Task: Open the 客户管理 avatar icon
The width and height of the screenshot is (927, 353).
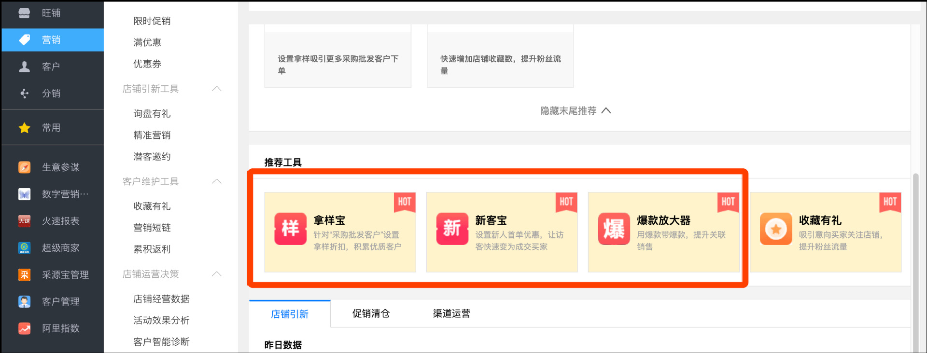Action: pyautogui.click(x=24, y=301)
